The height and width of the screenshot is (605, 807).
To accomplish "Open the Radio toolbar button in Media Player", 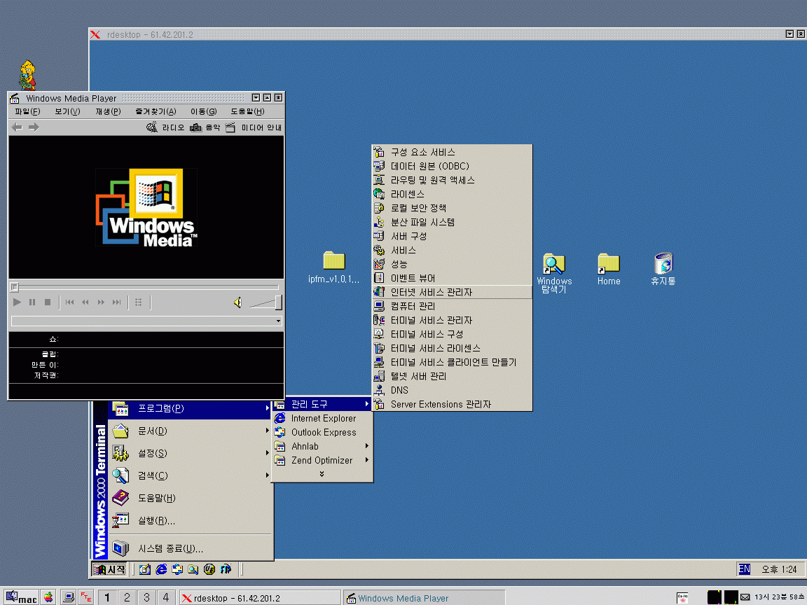I will pyautogui.click(x=165, y=127).
